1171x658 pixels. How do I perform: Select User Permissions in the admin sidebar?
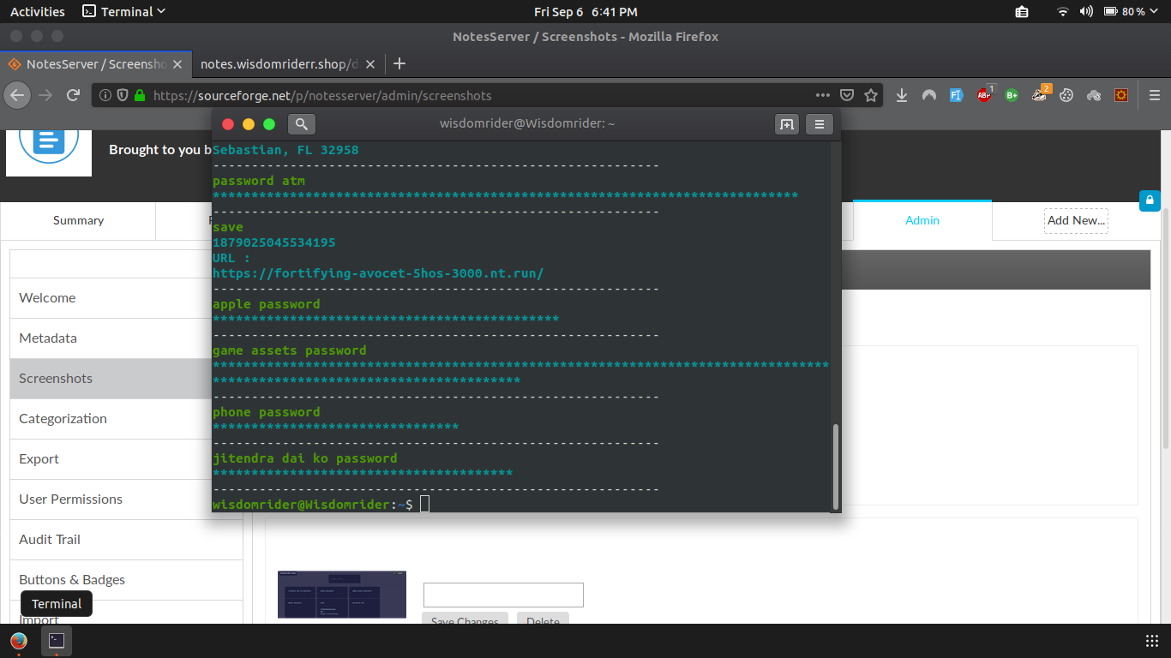126,499
